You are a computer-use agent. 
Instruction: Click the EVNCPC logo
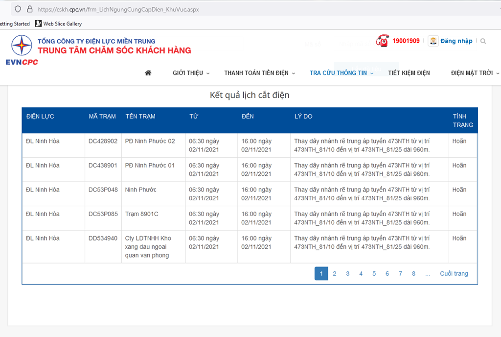22,50
